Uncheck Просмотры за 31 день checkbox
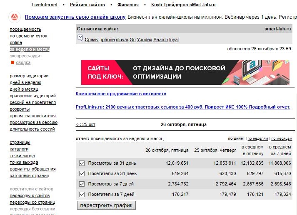 (82, 163)
